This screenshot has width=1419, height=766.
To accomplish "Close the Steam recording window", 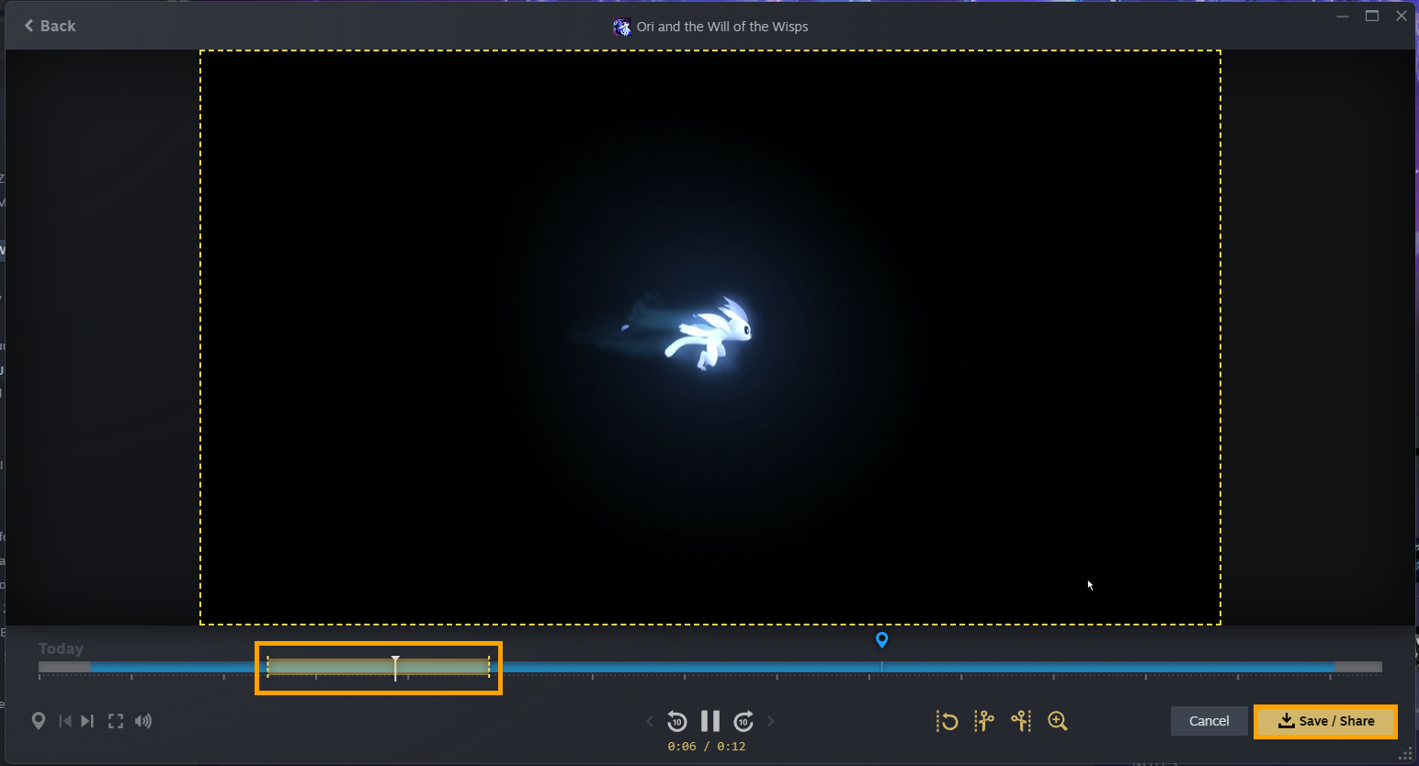I will [x=1402, y=16].
